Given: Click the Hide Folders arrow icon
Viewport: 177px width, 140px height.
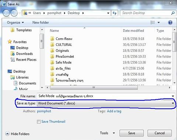Looking at the screenshot, I should point(7,134).
